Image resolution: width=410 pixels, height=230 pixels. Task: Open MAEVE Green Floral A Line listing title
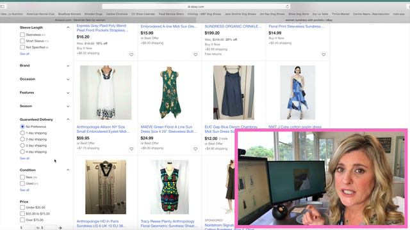click(168, 129)
